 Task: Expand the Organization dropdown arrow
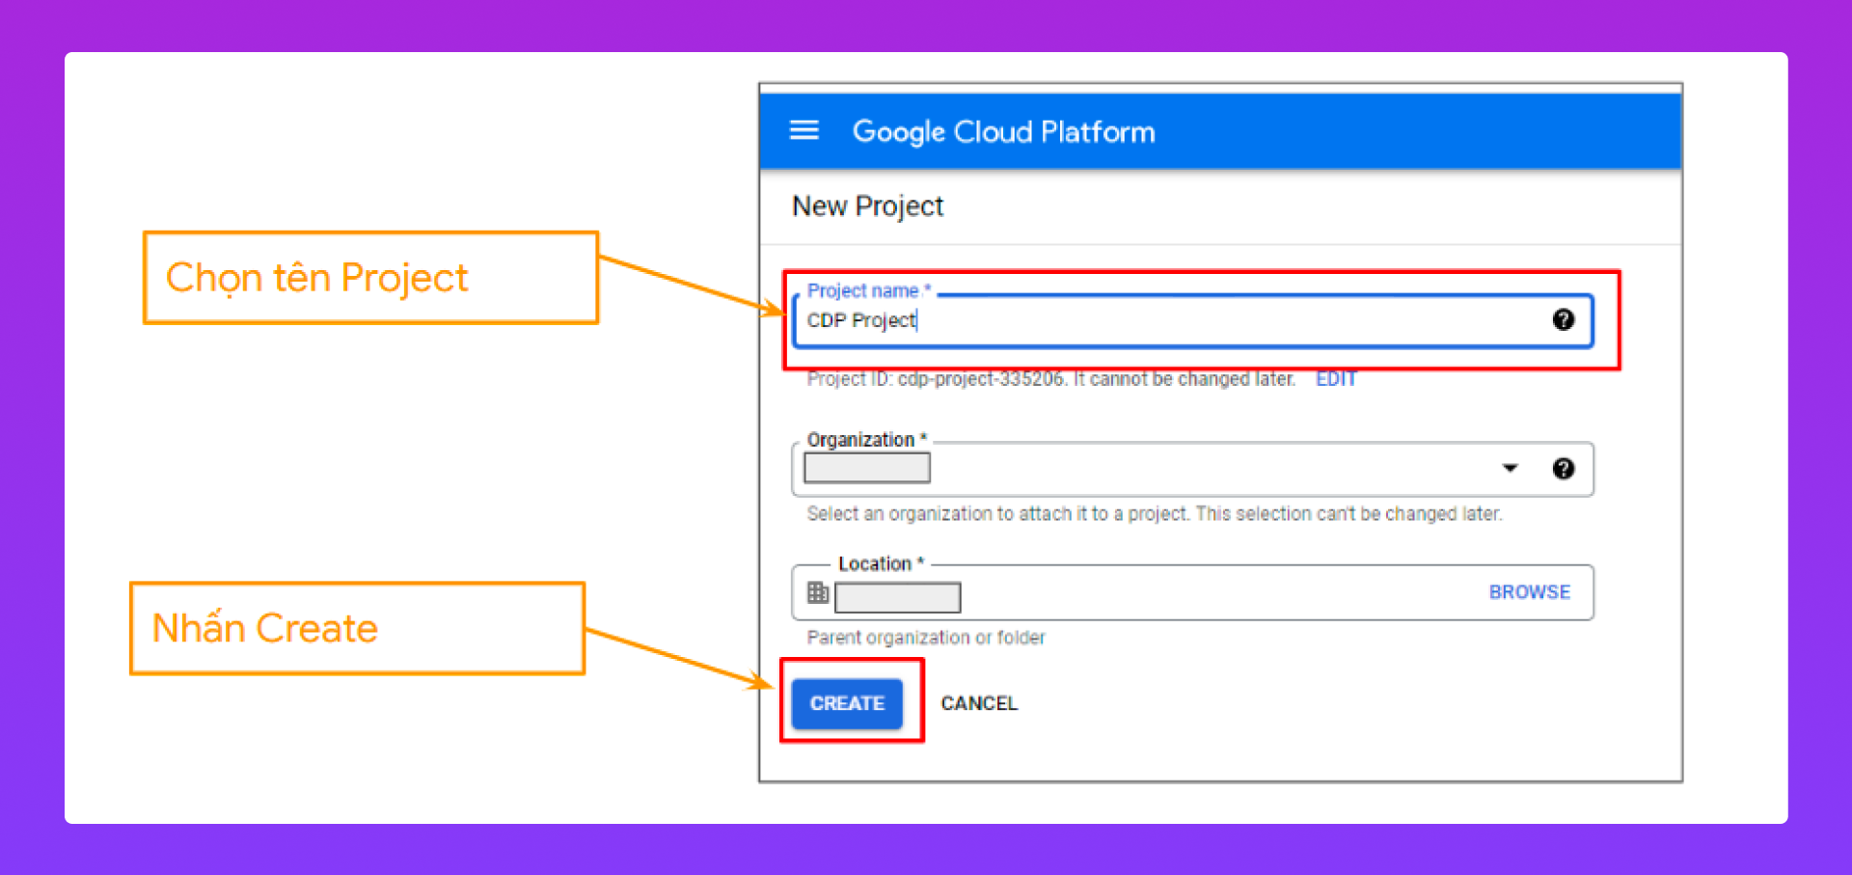(x=1510, y=469)
